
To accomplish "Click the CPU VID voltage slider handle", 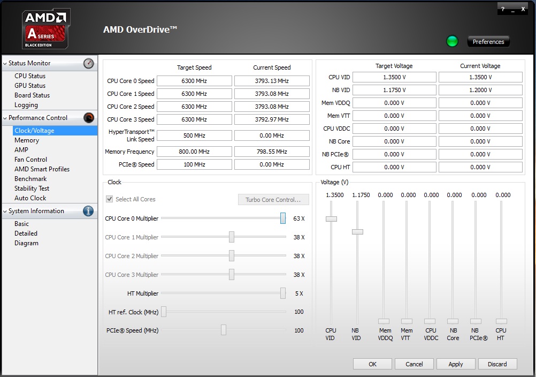I will (x=331, y=219).
